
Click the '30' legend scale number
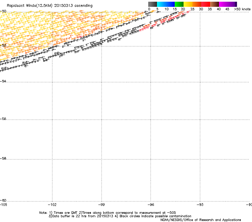tap(201, 9)
